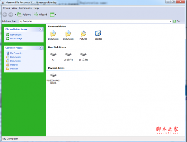This screenshot has width=187, height=142.
Task: Click the Physical drives section header
Action: point(56,68)
